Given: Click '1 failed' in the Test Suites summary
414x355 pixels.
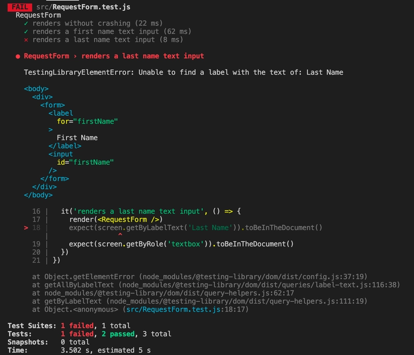Looking at the screenshot, I should click(x=77, y=326).
